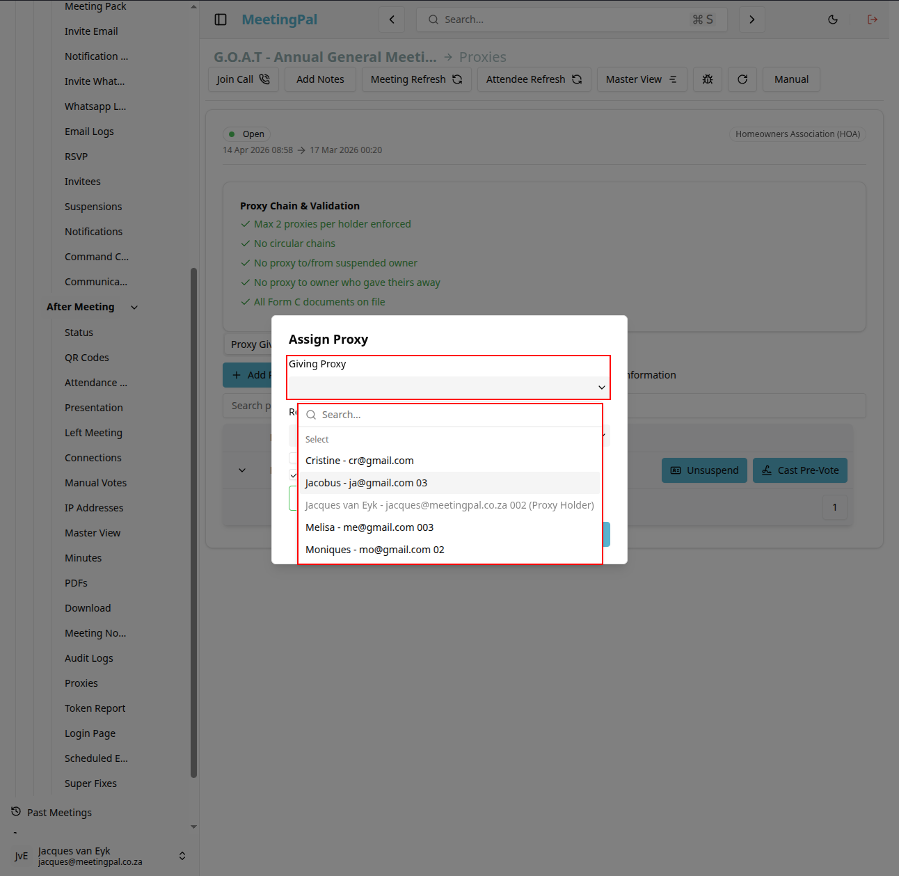Click the JvE user avatar
The height and width of the screenshot is (876, 899).
coord(22,856)
